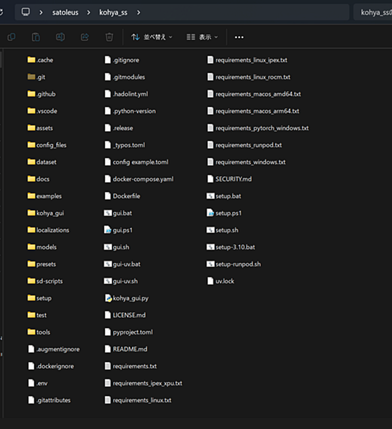Select the setup.ps1 file icon
The height and width of the screenshot is (429, 392).
pos(210,213)
